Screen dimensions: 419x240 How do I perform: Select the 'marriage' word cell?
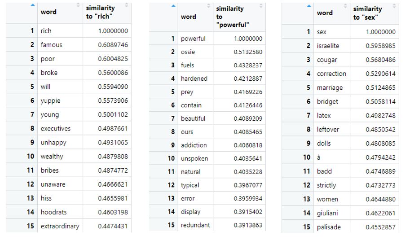click(330, 88)
